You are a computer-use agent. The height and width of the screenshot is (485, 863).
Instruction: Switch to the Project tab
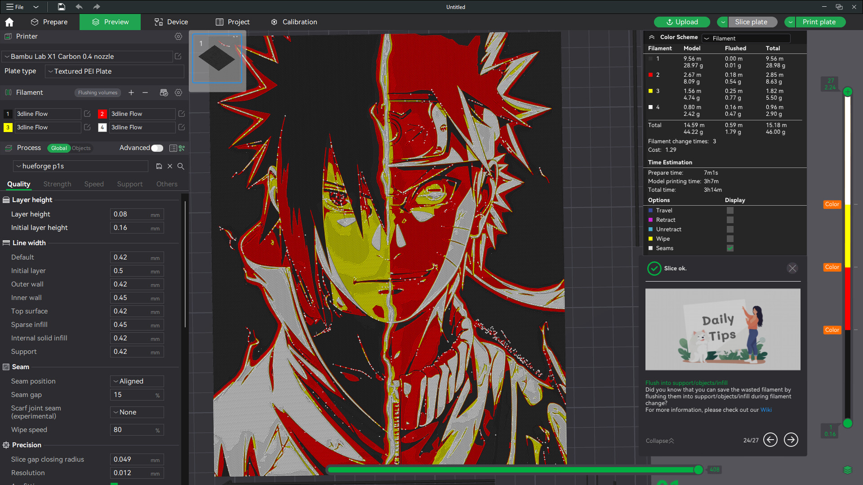tap(232, 22)
